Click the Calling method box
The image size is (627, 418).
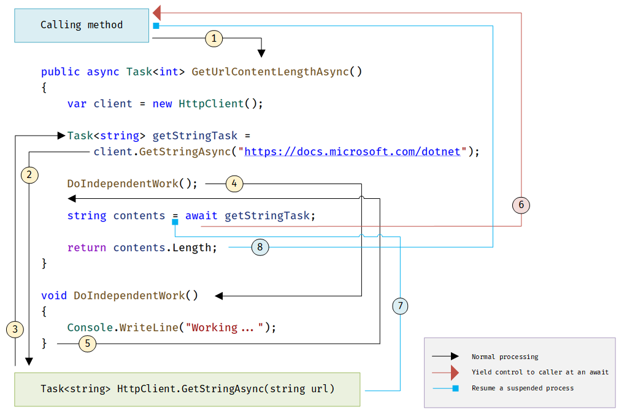(x=81, y=25)
